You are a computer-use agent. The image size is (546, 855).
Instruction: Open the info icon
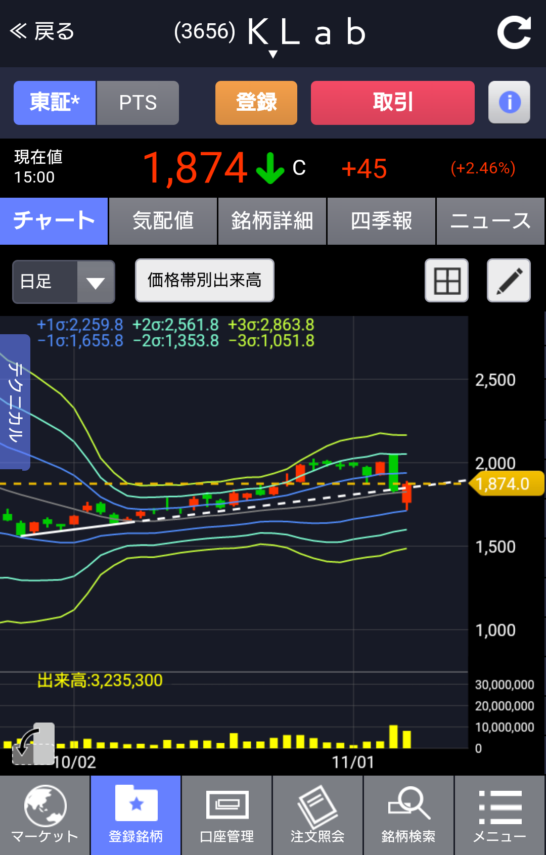click(509, 102)
